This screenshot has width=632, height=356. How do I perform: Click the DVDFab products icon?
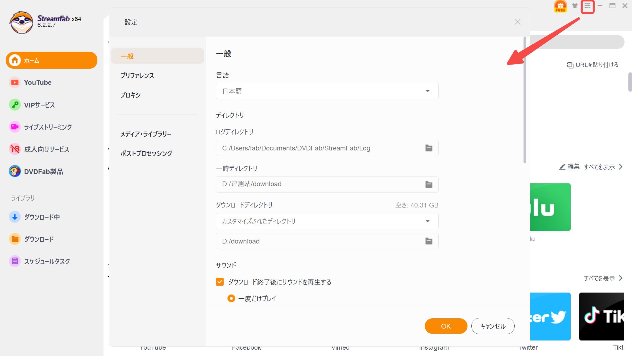point(15,171)
